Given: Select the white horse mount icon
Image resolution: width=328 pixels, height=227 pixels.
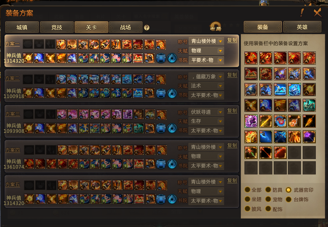Looking at the screenshot, I should [280, 89].
